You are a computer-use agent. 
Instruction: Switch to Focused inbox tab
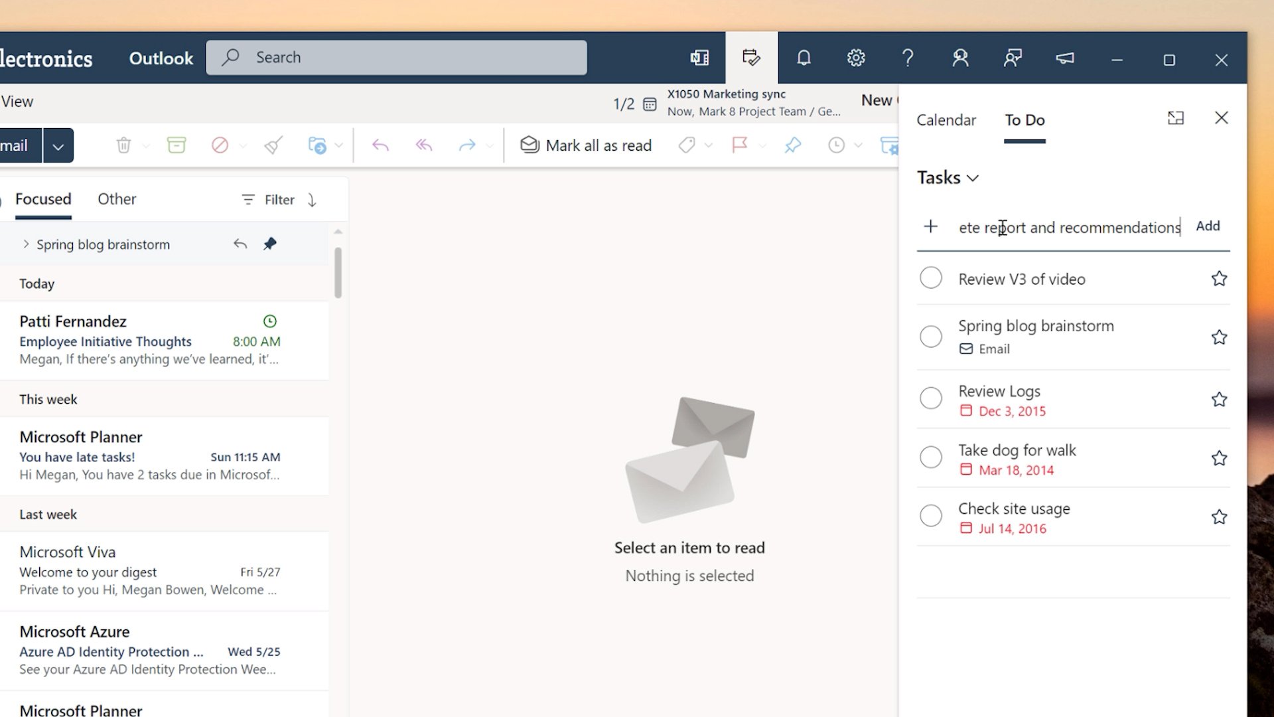(43, 199)
